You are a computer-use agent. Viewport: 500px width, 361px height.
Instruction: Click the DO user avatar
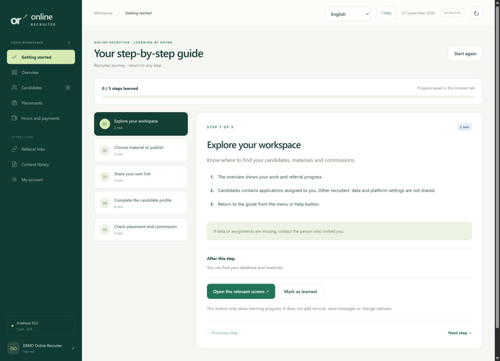[13, 348]
